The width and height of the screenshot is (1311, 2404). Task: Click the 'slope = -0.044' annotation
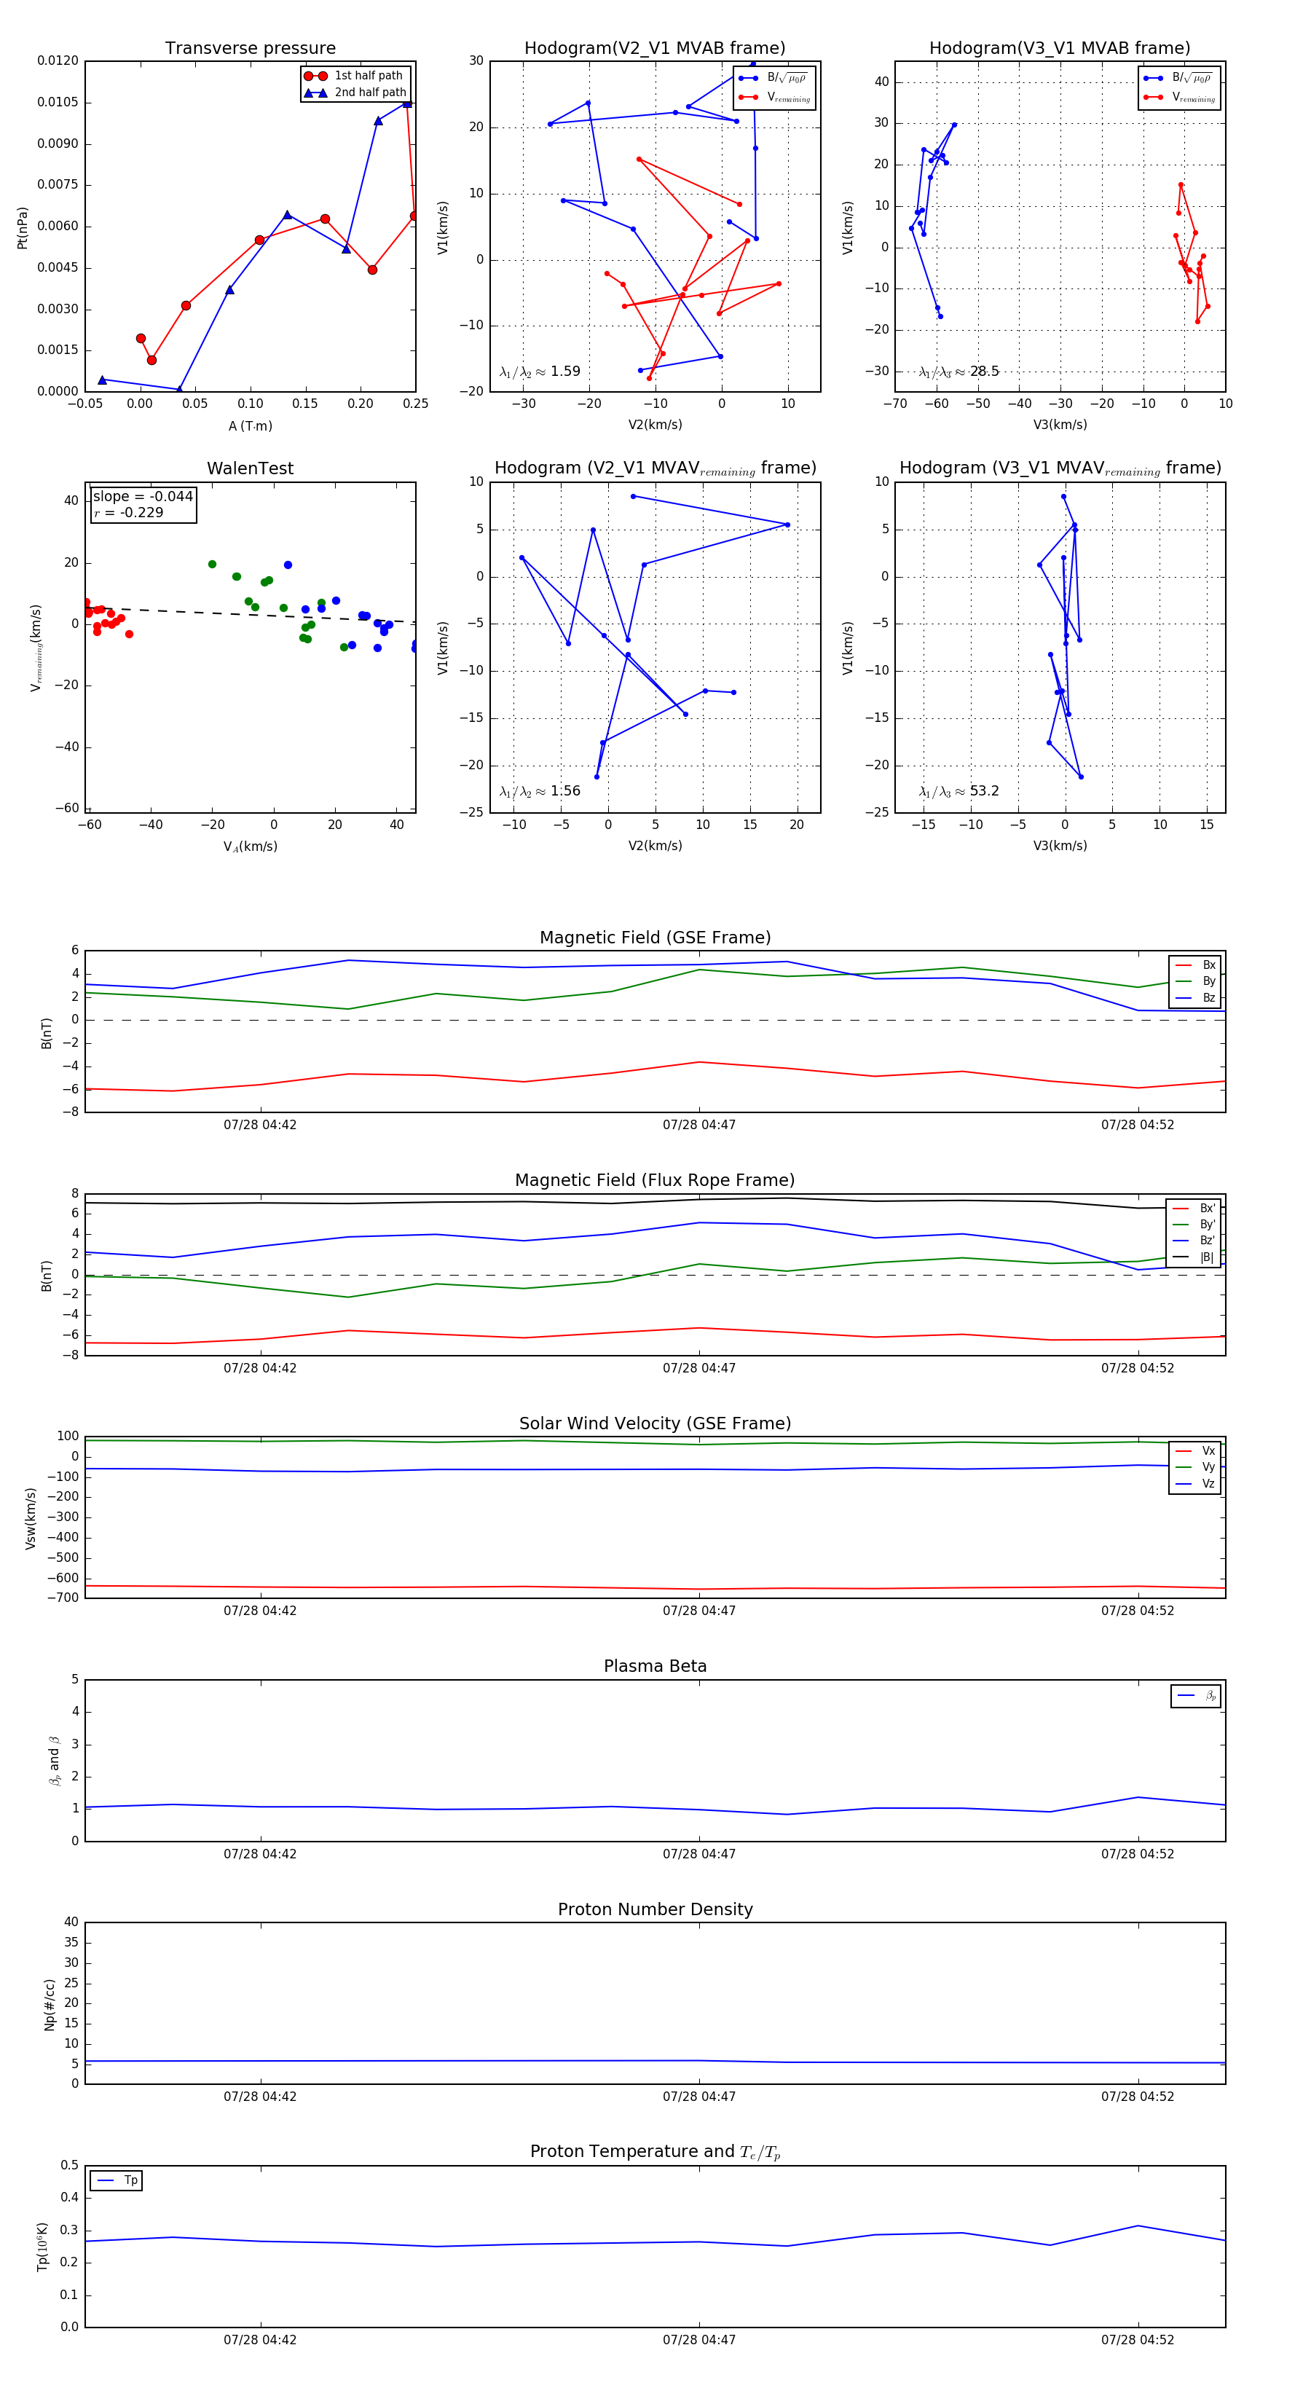pos(143,497)
